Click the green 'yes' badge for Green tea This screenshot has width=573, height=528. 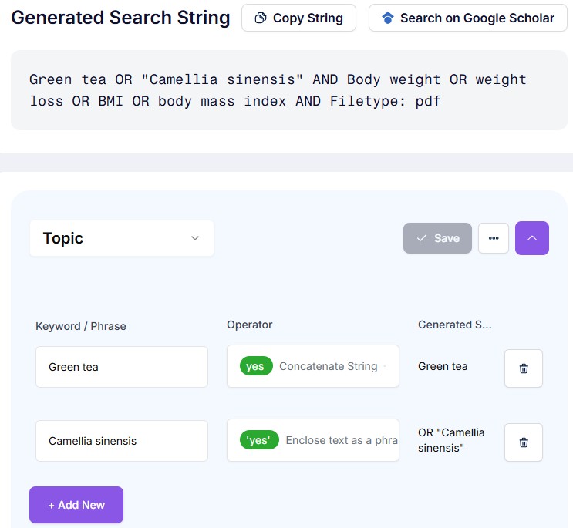pyautogui.click(x=255, y=366)
